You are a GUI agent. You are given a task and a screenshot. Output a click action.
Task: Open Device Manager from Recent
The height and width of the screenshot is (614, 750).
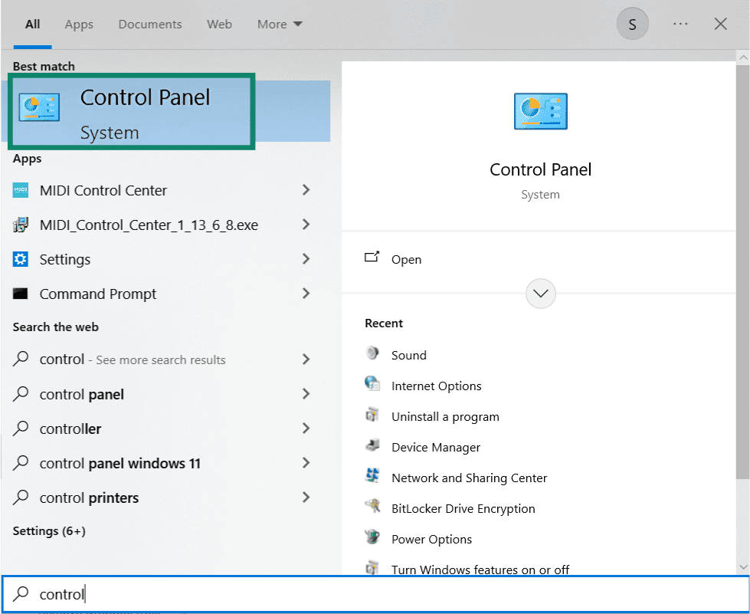point(435,447)
